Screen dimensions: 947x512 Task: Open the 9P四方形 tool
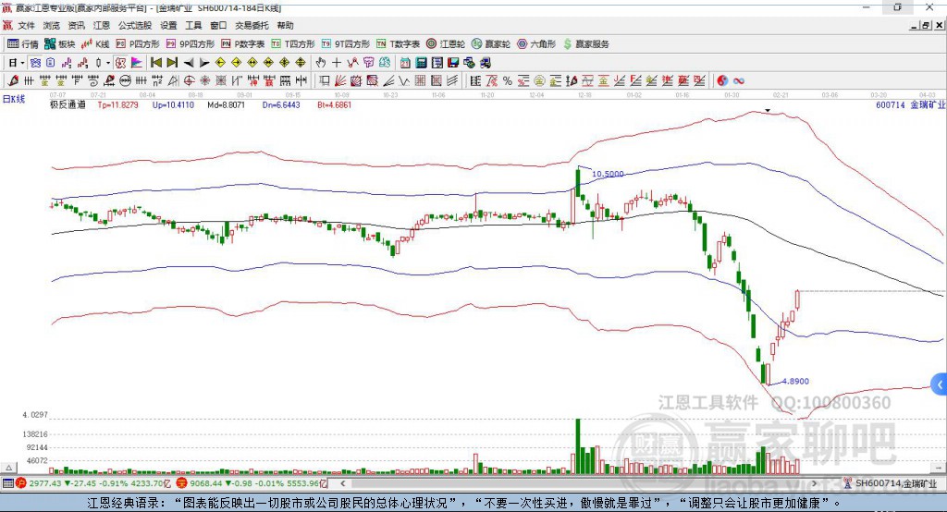191,44
